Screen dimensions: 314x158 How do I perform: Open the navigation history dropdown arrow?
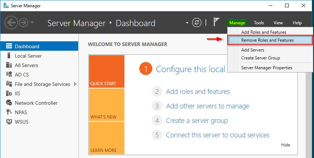pyautogui.click(x=32, y=22)
